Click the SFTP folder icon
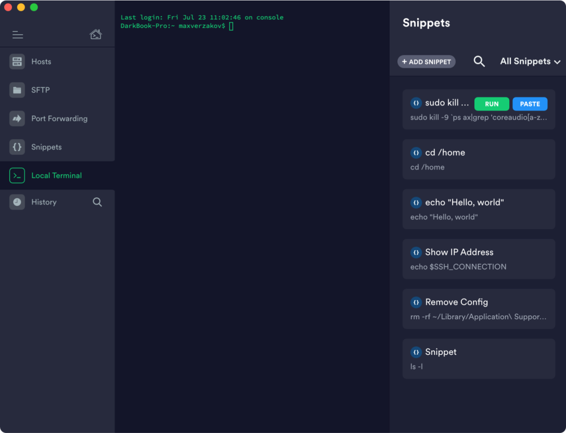The height and width of the screenshot is (433, 566). point(17,90)
